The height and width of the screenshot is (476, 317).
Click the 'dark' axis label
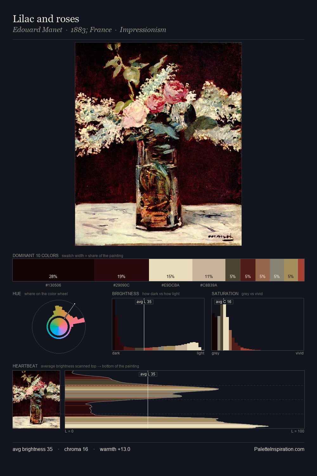click(116, 353)
